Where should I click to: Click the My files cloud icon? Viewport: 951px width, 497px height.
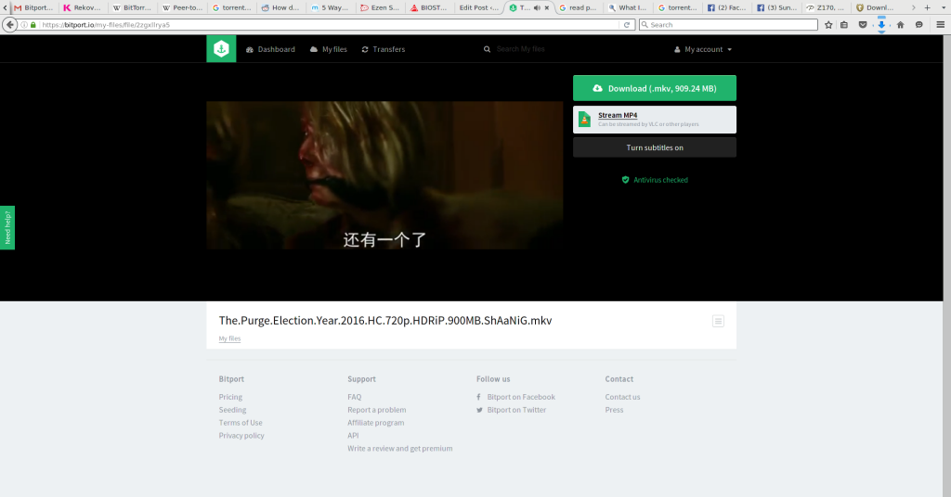(x=314, y=50)
